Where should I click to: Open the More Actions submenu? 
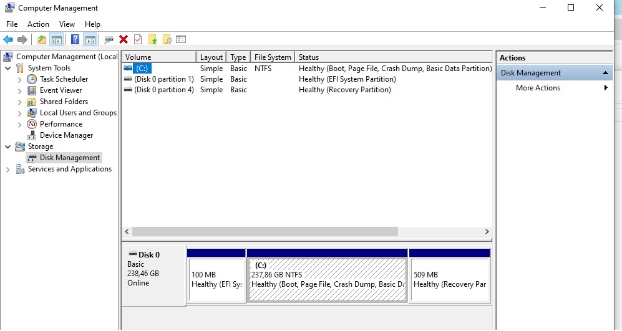[538, 88]
